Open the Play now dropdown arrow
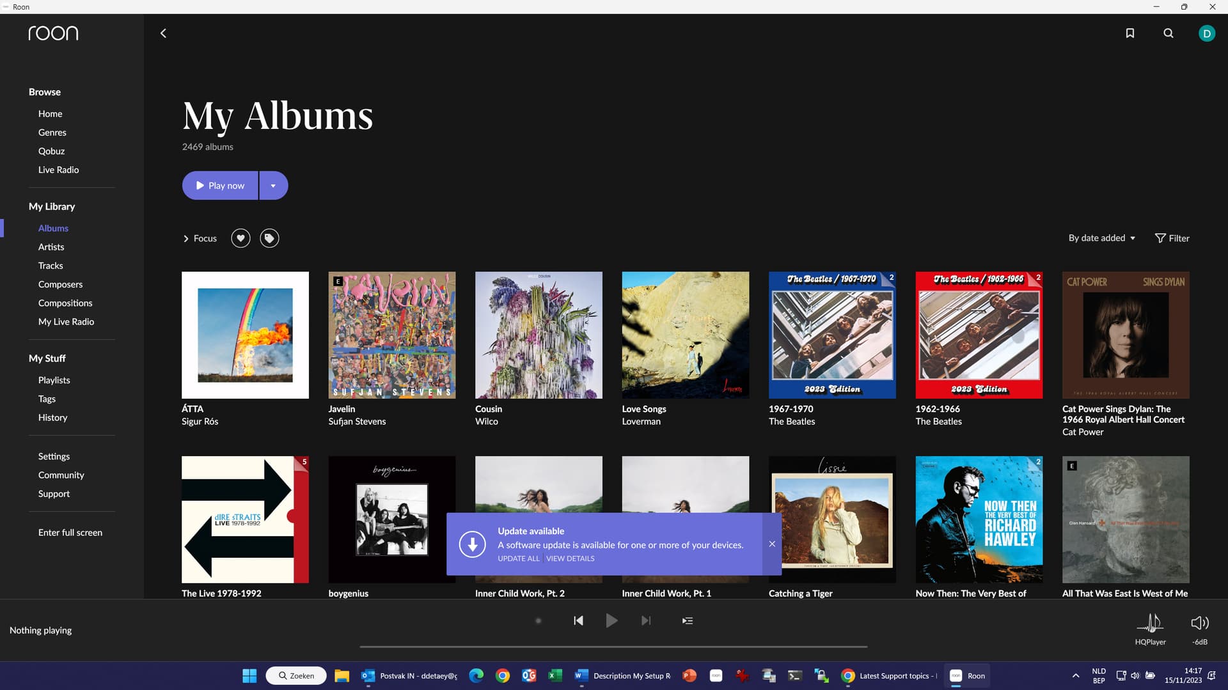Screen dimensions: 1228x690 coord(273,185)
